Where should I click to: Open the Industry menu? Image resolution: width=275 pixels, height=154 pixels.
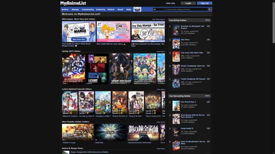click(x=101, y=9)
